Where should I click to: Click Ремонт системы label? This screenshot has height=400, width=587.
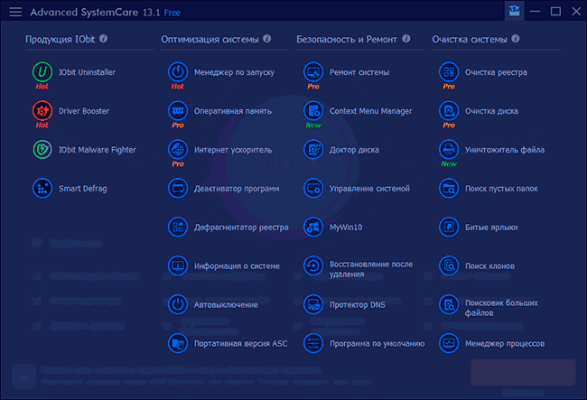359,72
